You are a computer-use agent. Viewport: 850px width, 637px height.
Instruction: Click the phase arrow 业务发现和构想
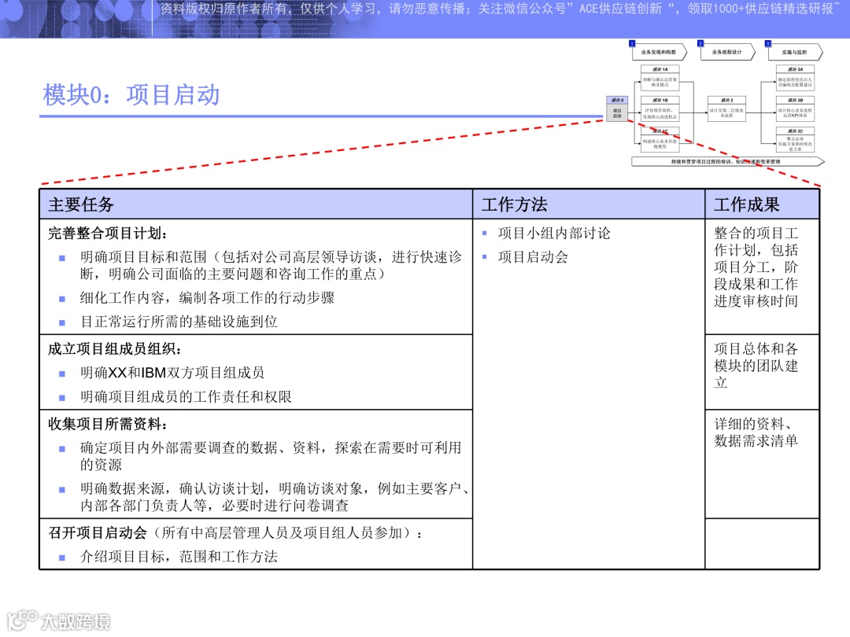tap(660, 52)
